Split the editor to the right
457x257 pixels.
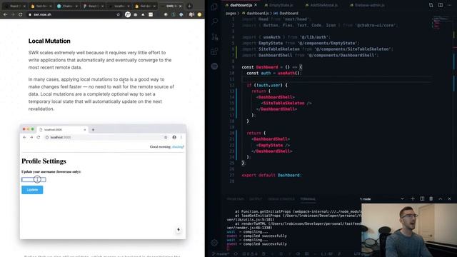click(441, 5)
